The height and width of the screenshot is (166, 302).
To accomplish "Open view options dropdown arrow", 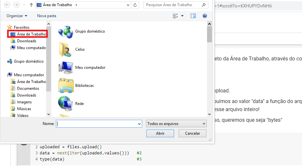I will 182,16.
